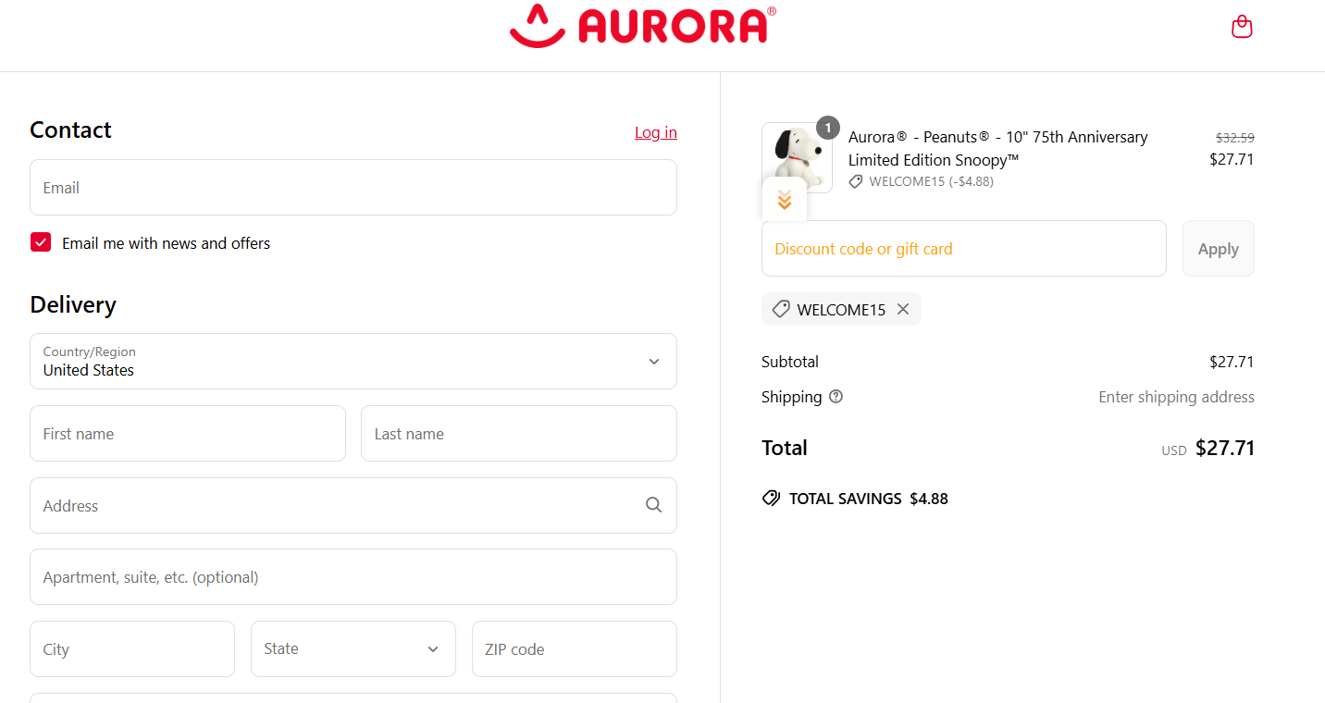
Task: Click inside the Email input field
Action: tap(353, 187)
